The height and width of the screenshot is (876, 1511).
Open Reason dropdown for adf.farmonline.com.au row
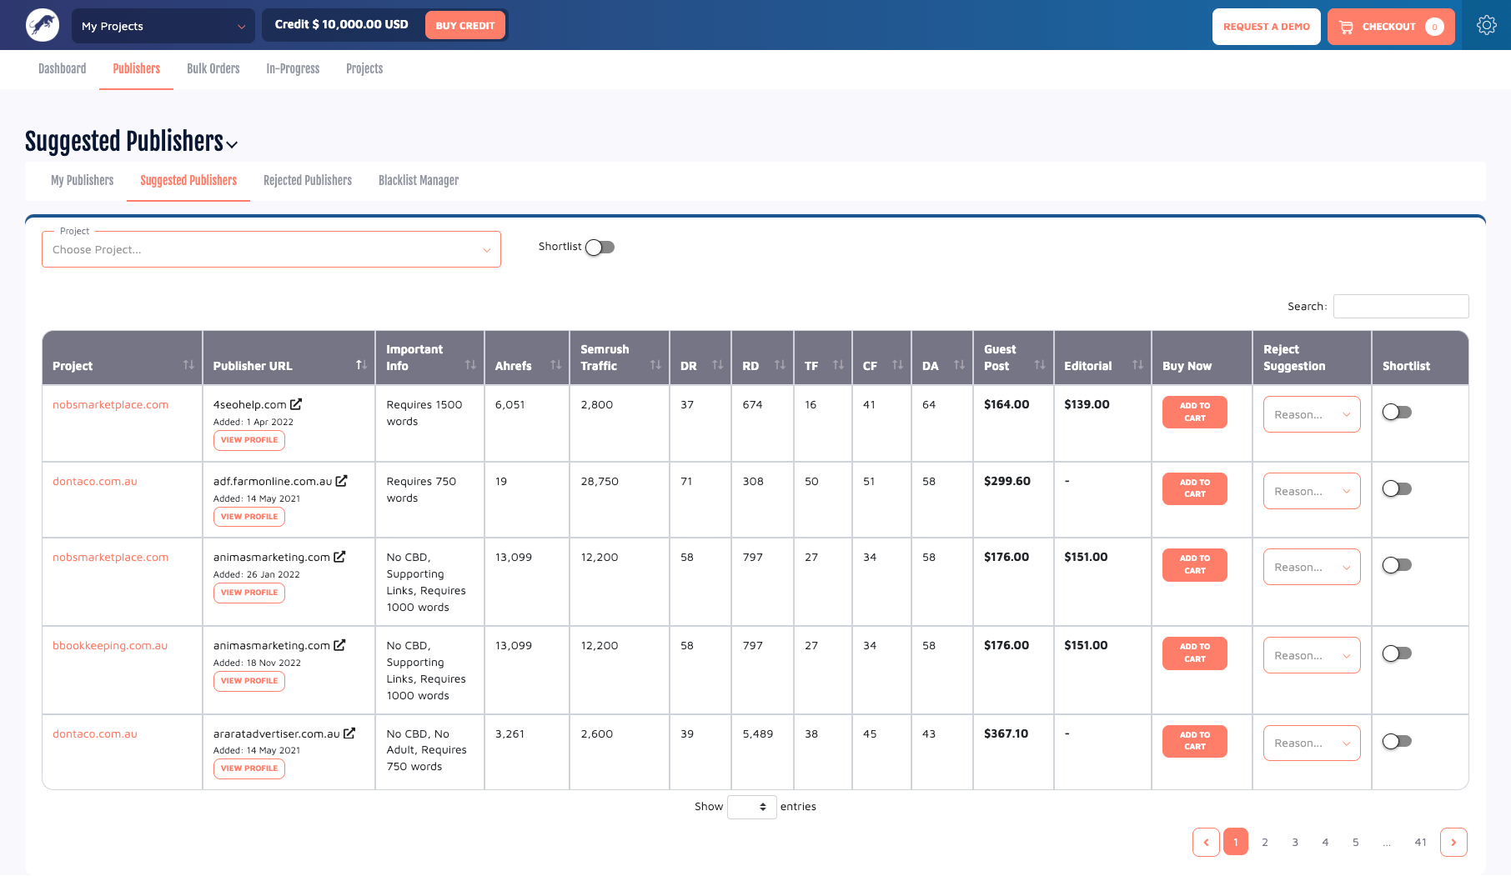[1311, 491]
